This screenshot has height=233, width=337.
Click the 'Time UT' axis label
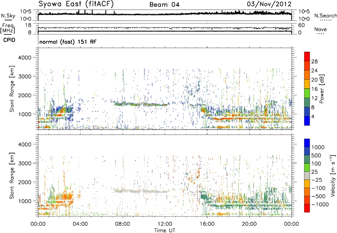(165, 230)
